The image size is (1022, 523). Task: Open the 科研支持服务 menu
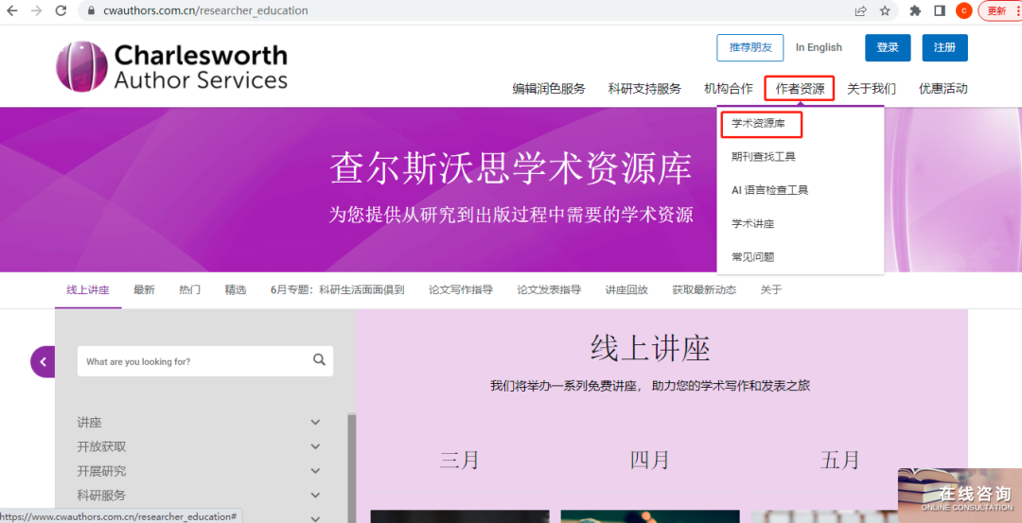click(644, 89)
